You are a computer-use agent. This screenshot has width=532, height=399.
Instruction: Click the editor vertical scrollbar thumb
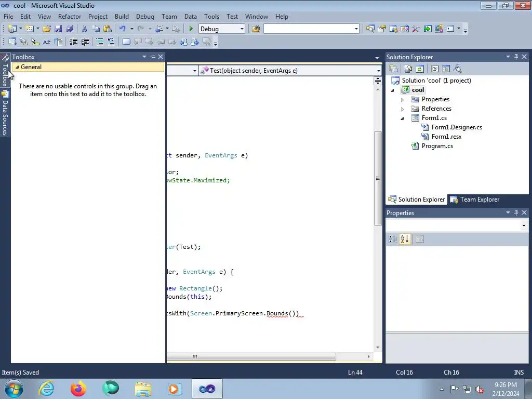coord(378,179)
